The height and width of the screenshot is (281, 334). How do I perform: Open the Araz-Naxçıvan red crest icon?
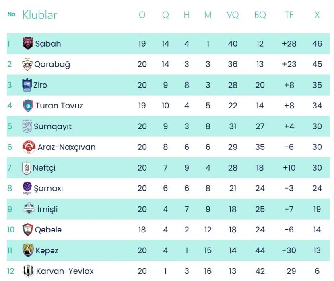tap(29, 147)
